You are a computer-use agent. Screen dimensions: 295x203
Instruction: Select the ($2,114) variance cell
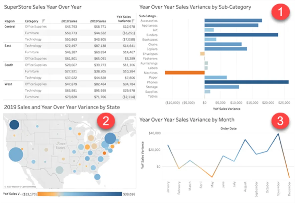click(129, 97)
